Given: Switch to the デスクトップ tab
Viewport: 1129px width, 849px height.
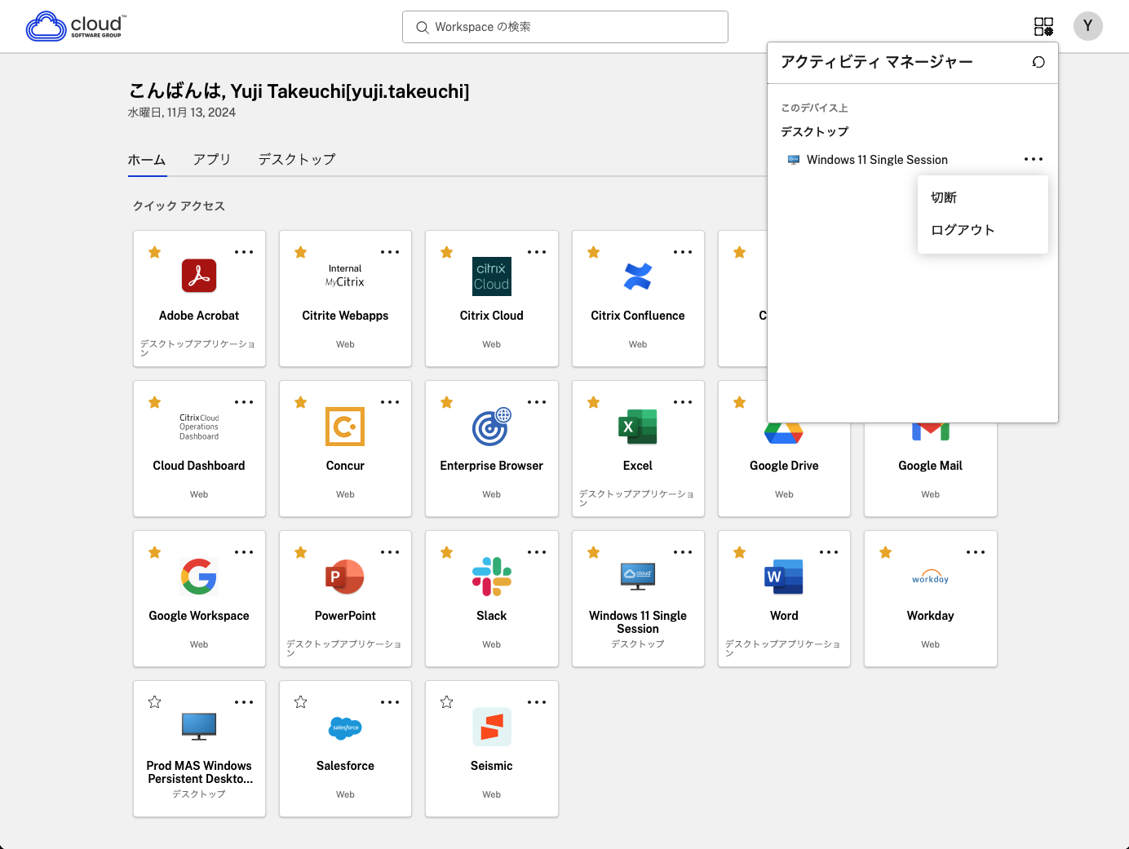Looking at the screenshot, I should pyautogui.click(x=297, y=159).
